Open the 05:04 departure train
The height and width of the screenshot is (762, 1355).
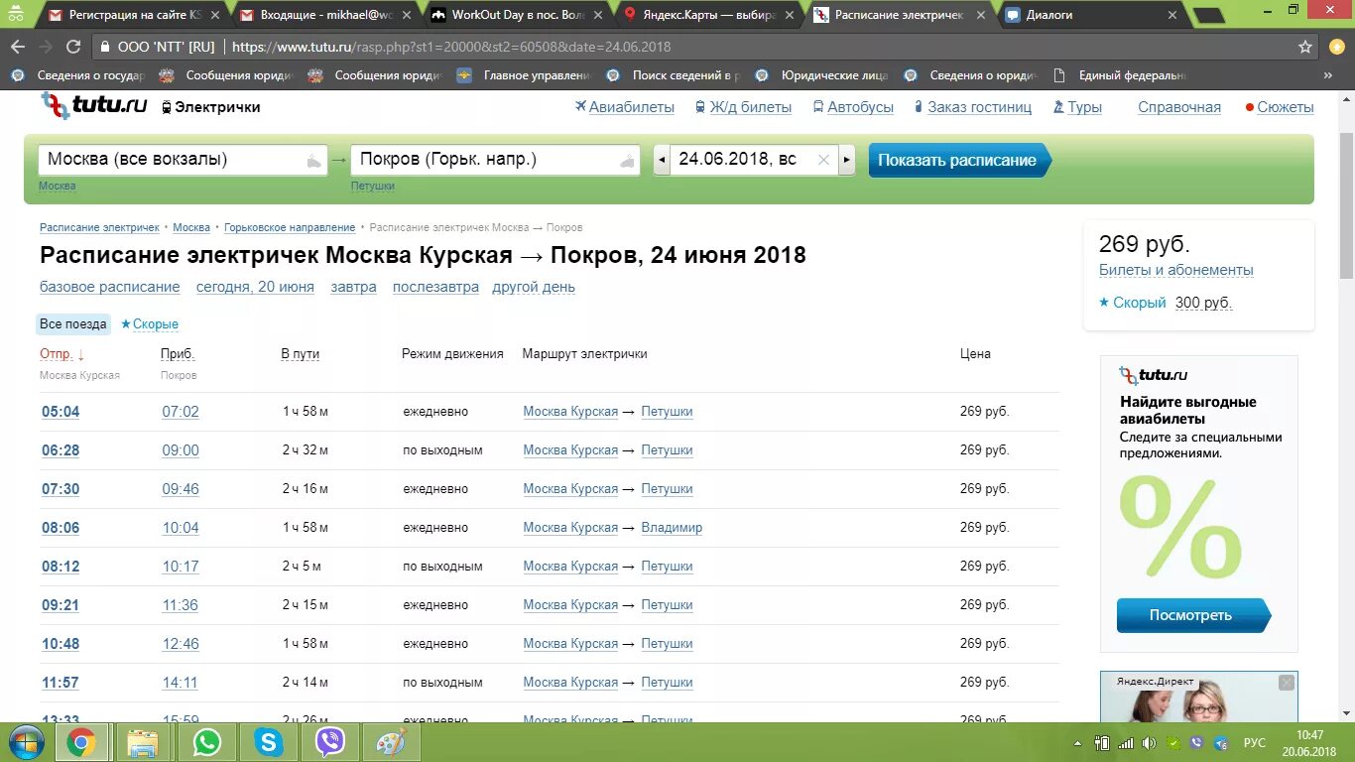pos(61,412)
